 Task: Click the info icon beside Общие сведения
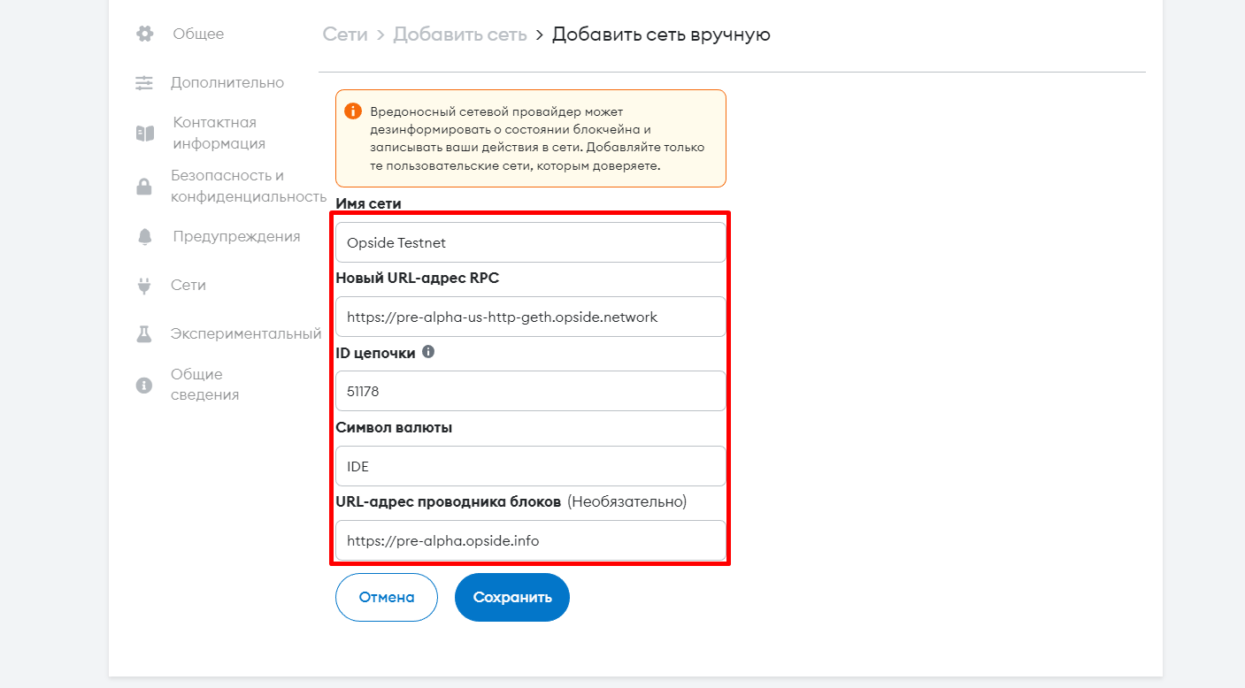(x=144, y=386)
